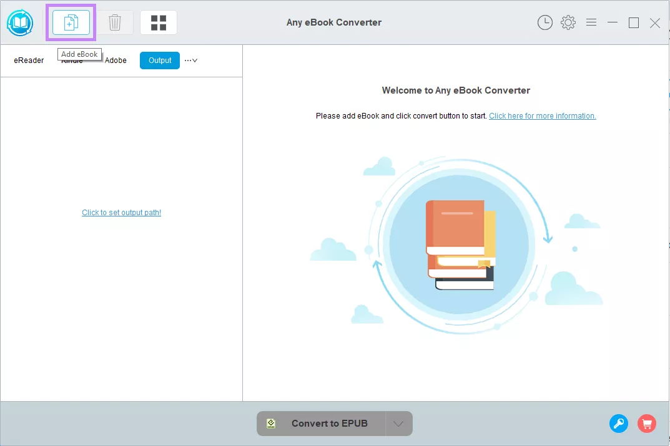Select the Adobe tab
This screenshot has width=670, height=446.
pos(116,61)
